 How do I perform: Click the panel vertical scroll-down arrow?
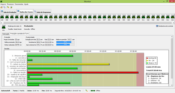(172, 85)
